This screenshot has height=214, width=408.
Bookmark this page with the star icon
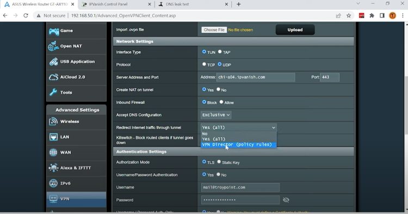349,16
